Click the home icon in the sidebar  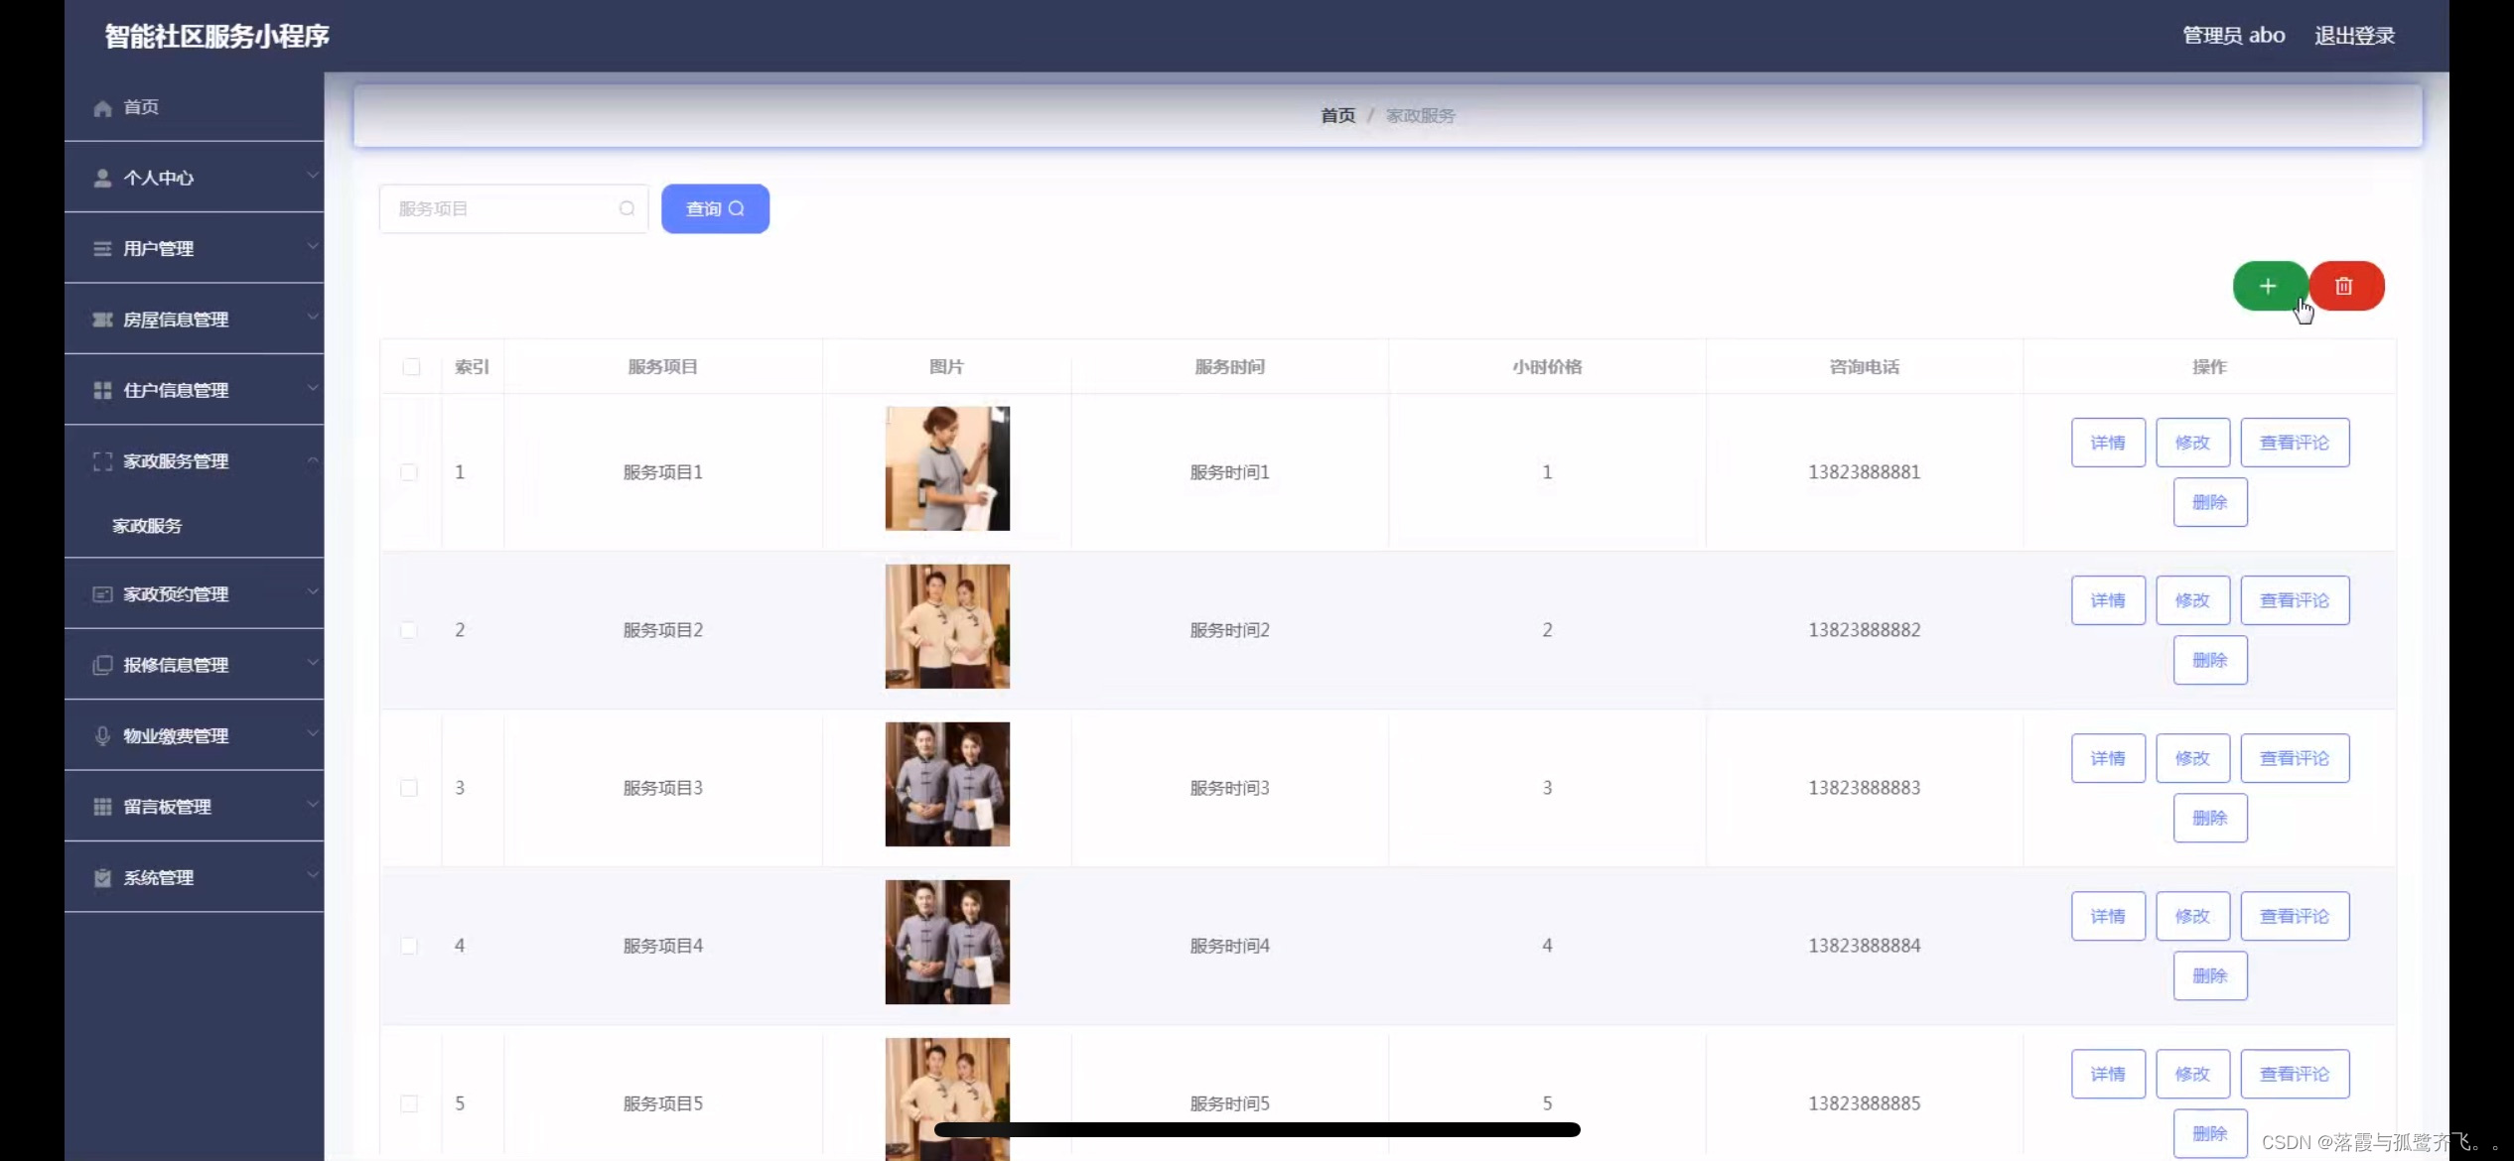point(102,108)
